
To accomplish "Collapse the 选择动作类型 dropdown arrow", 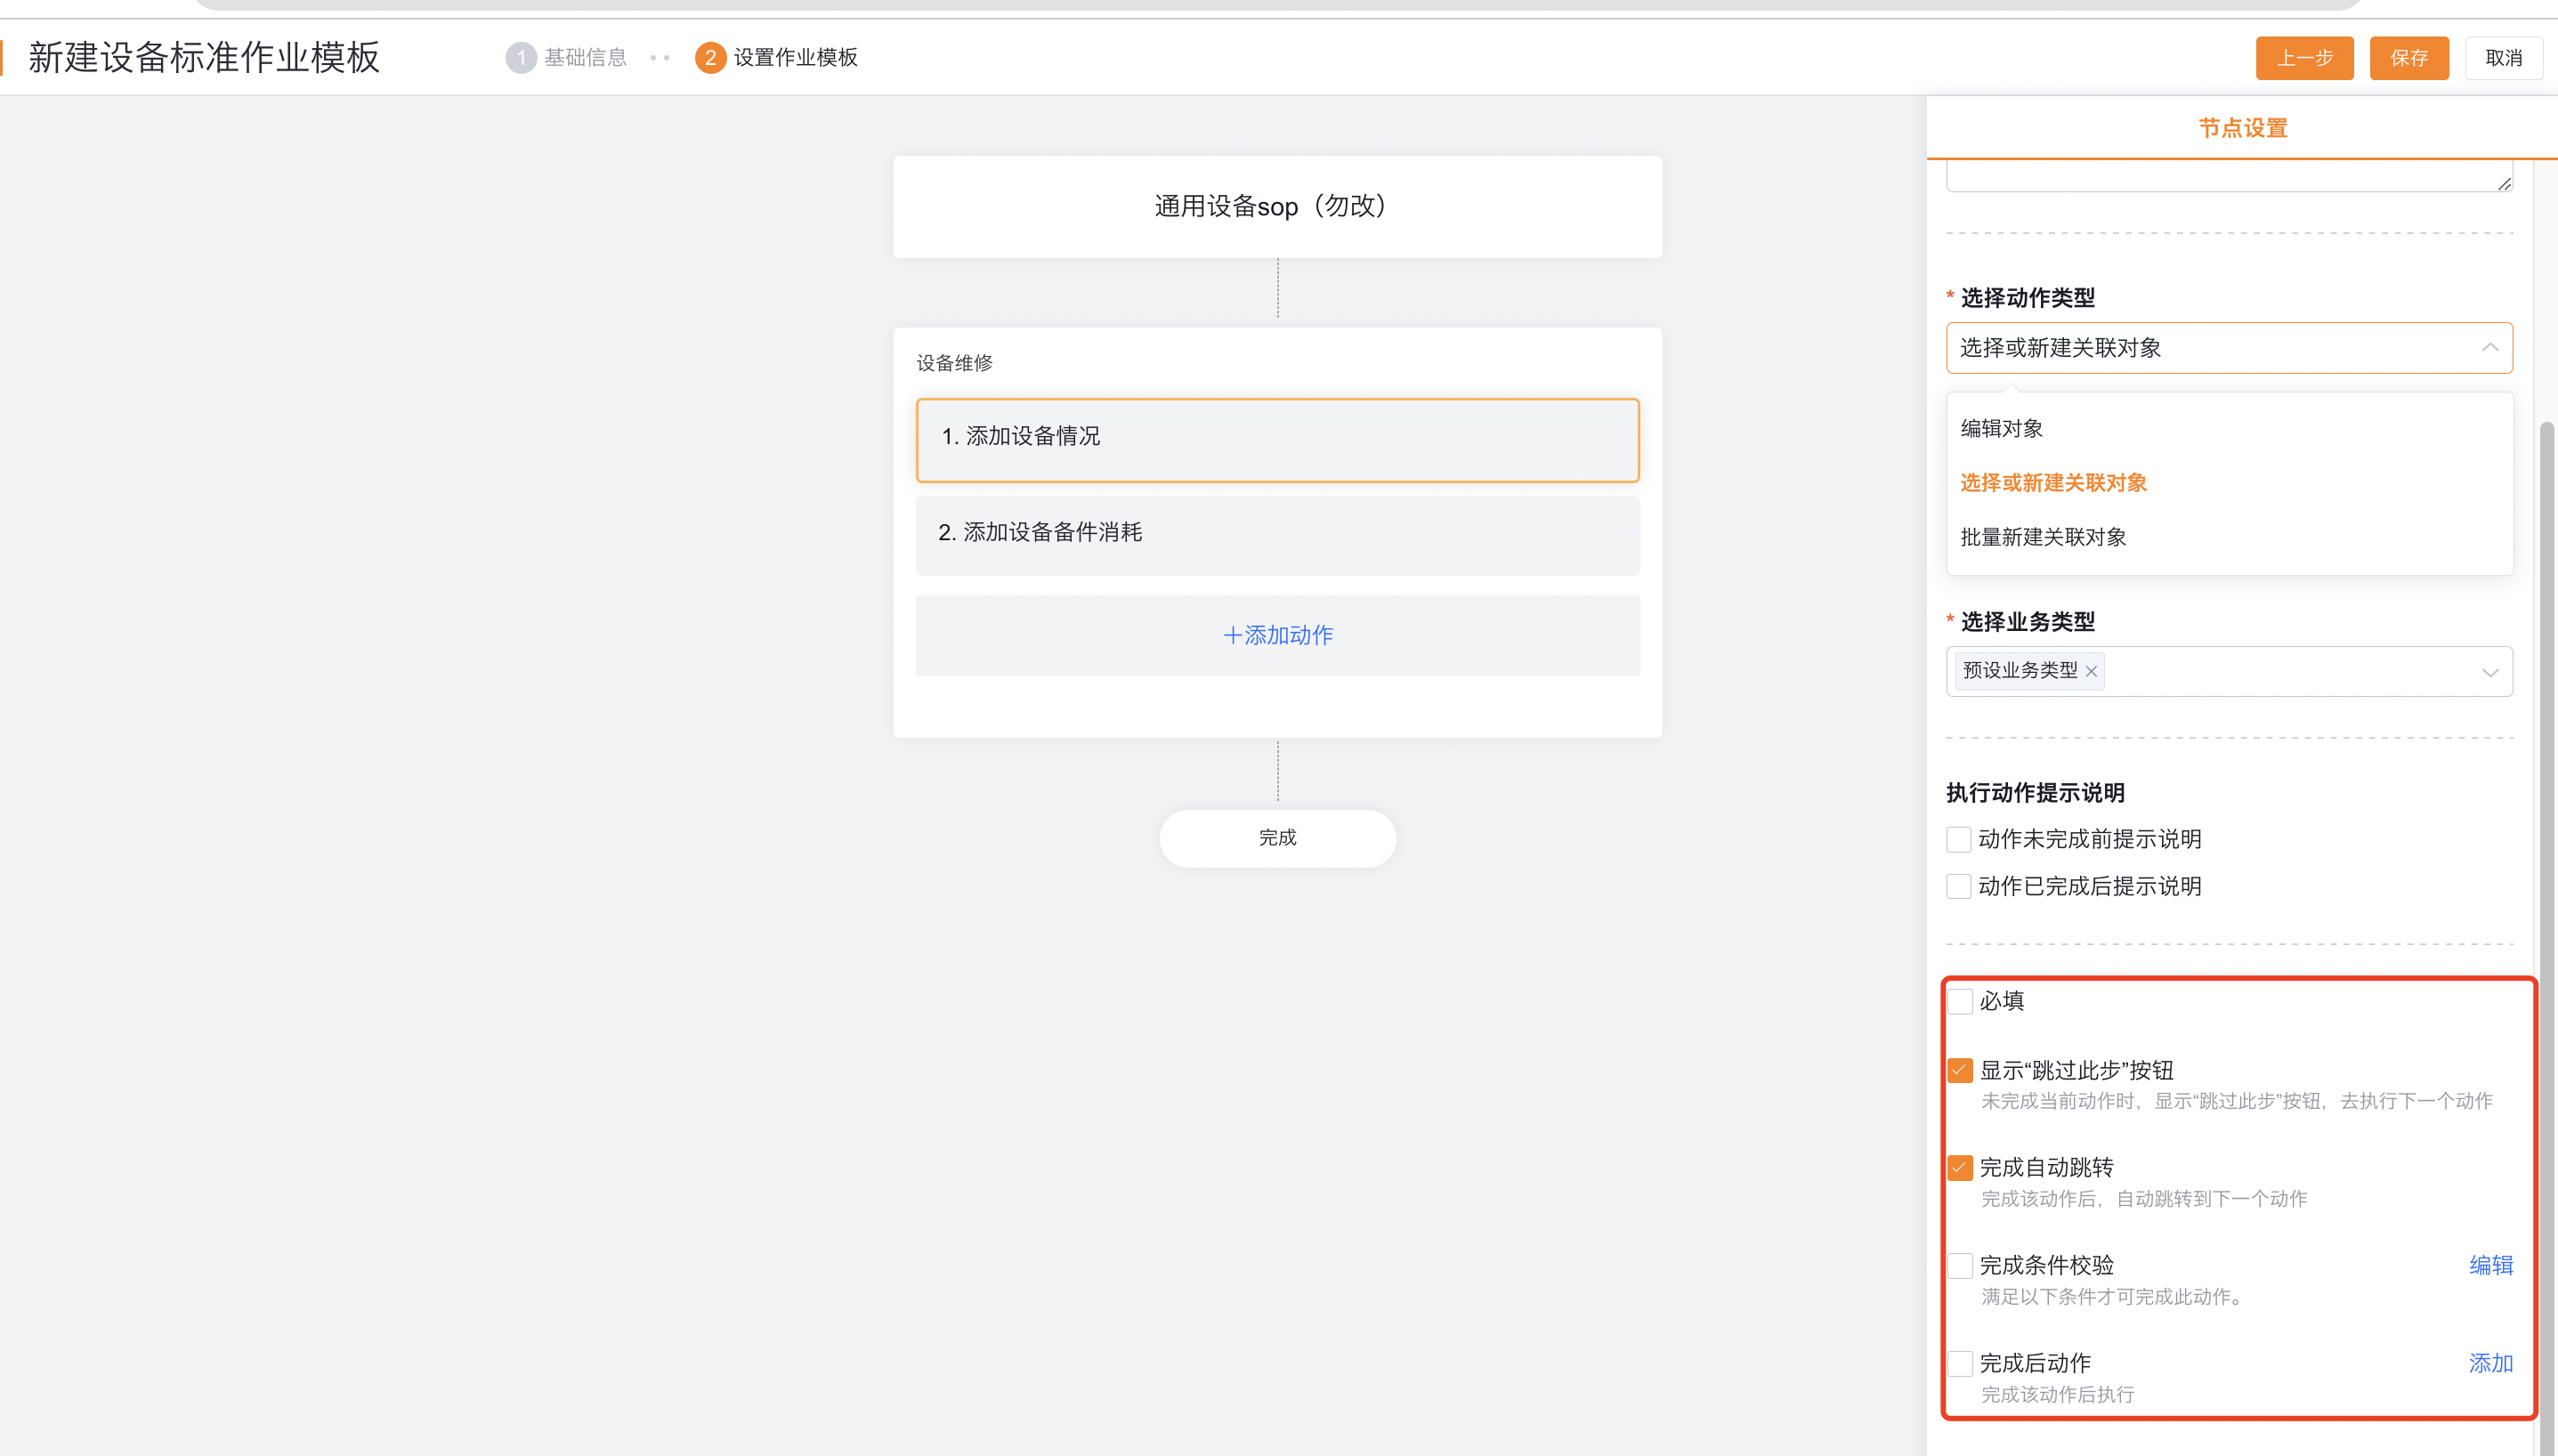I will click(x=2489, y=348).
